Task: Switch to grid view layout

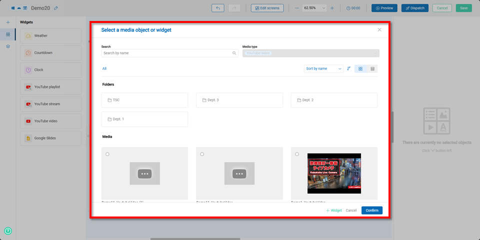Action: tap(360, 68)
